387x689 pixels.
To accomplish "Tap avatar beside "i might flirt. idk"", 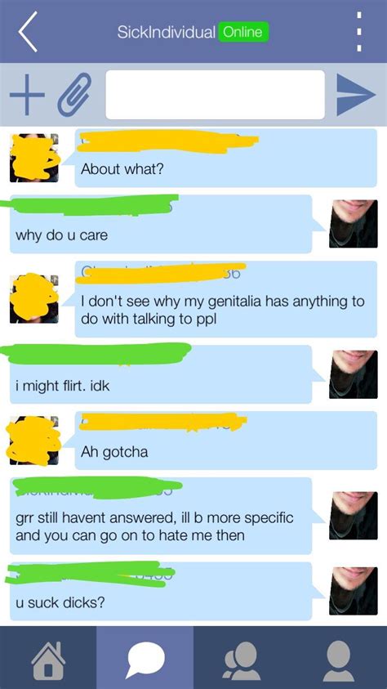I will click(354, 374).
